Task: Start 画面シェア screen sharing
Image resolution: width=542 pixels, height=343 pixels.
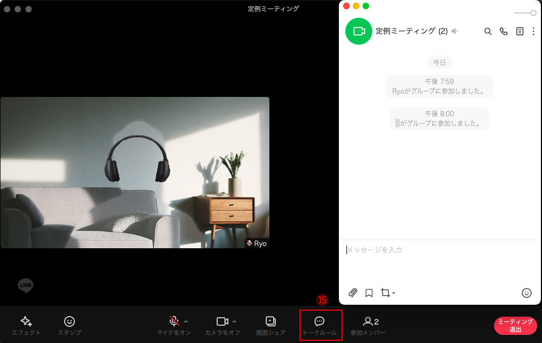Action: point(270,325)
